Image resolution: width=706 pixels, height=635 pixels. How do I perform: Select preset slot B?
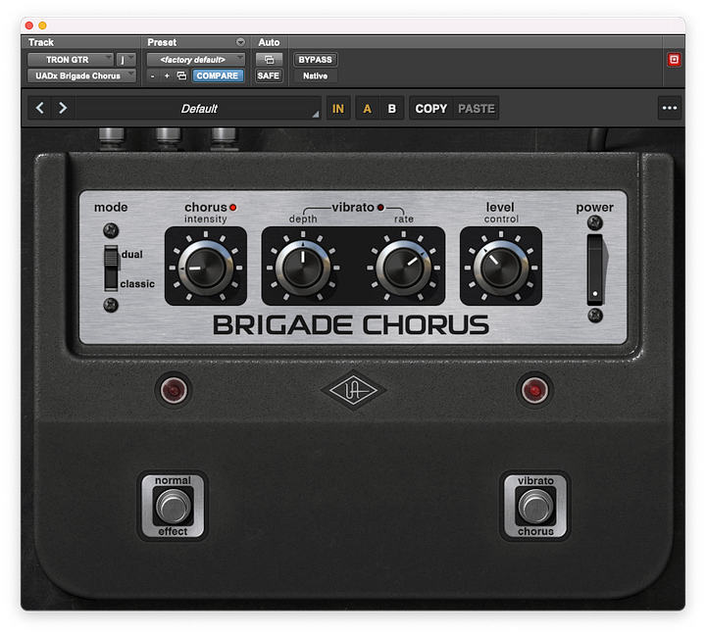(x=391, y=109)
